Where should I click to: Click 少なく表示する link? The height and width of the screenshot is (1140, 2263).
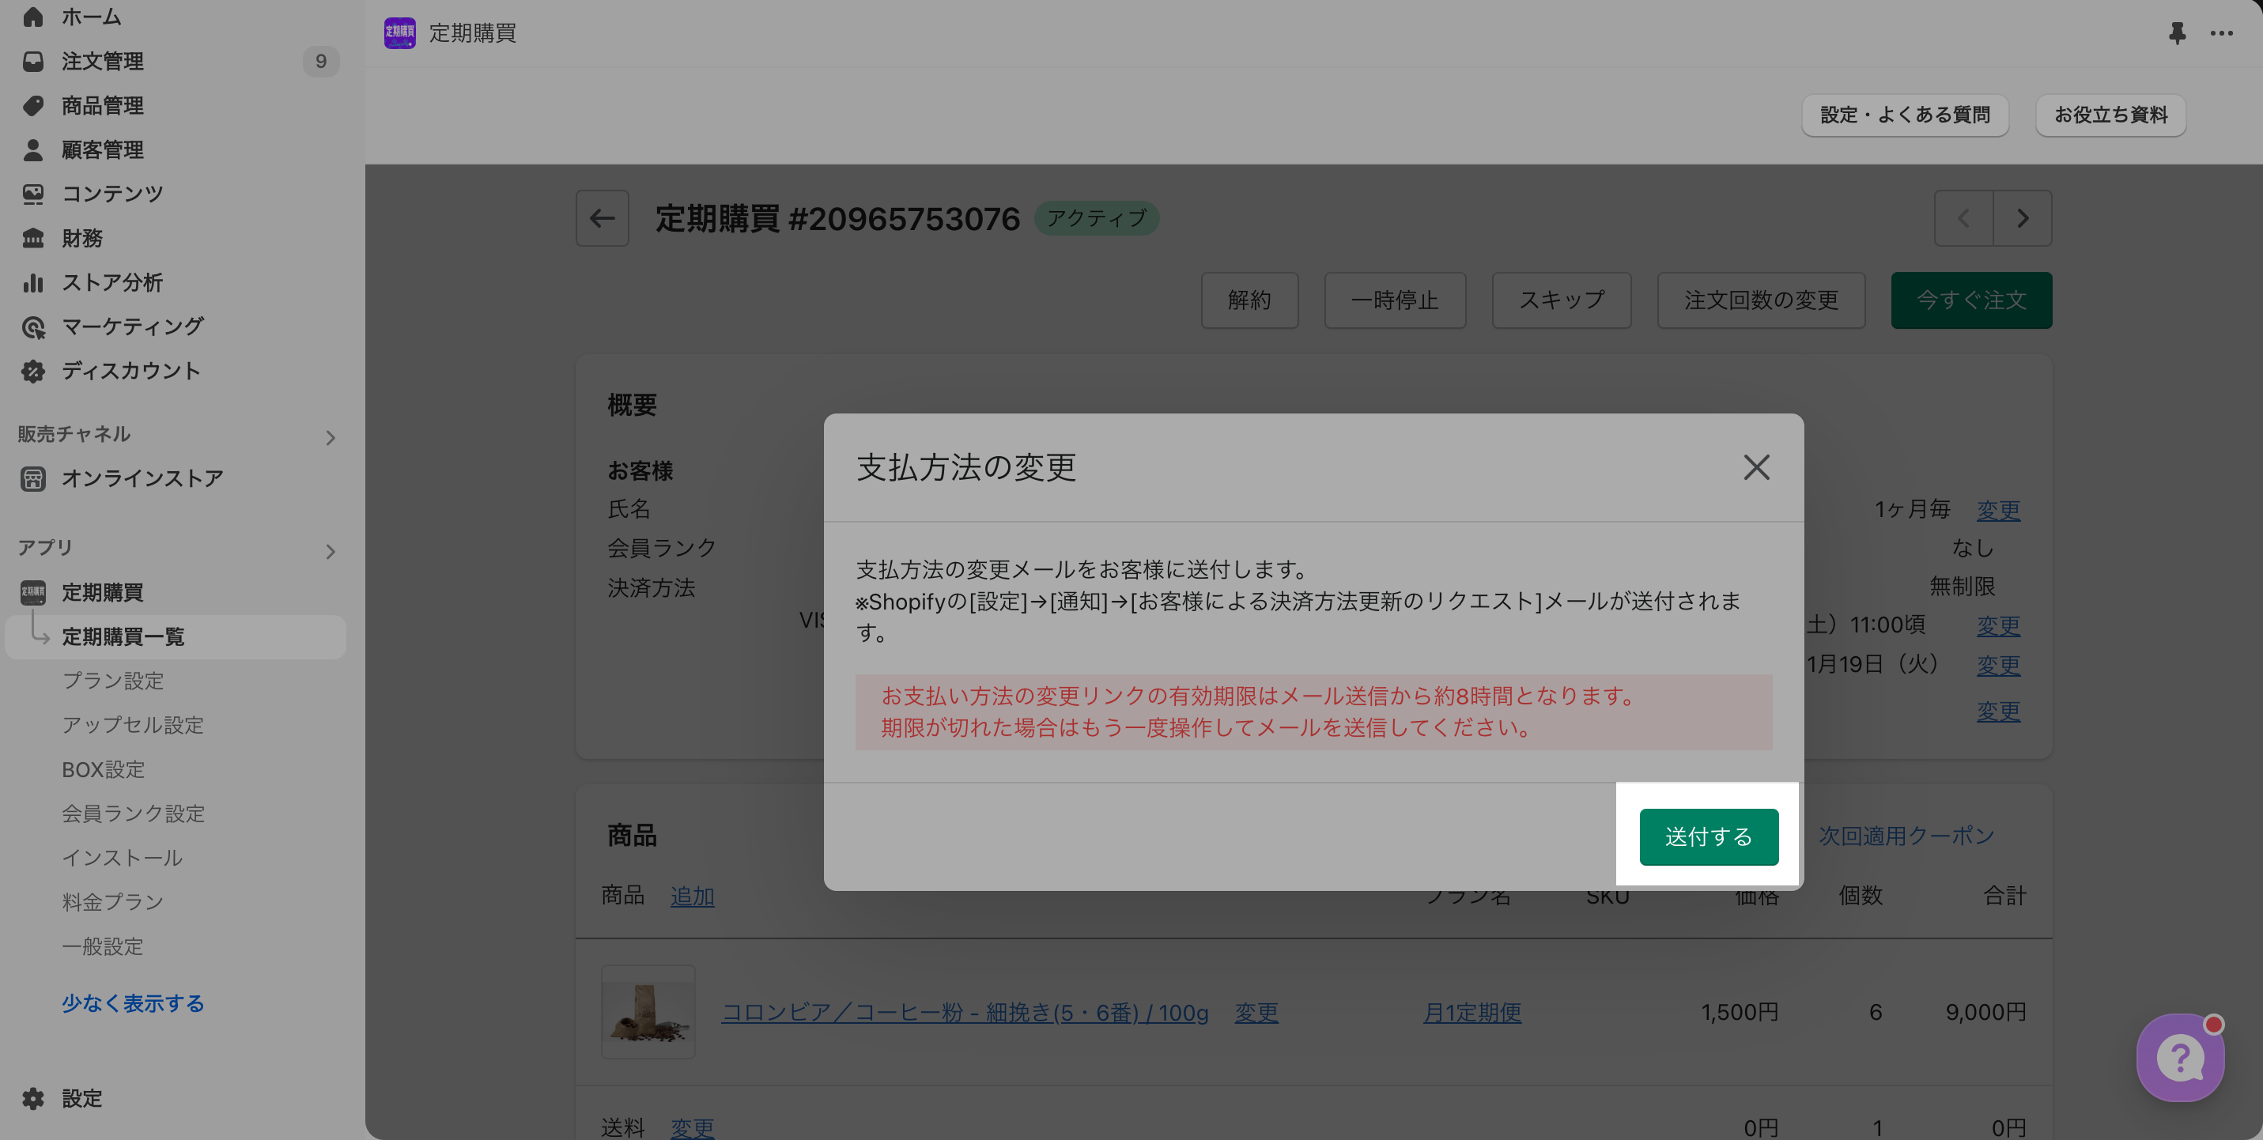coord(133,1003)
